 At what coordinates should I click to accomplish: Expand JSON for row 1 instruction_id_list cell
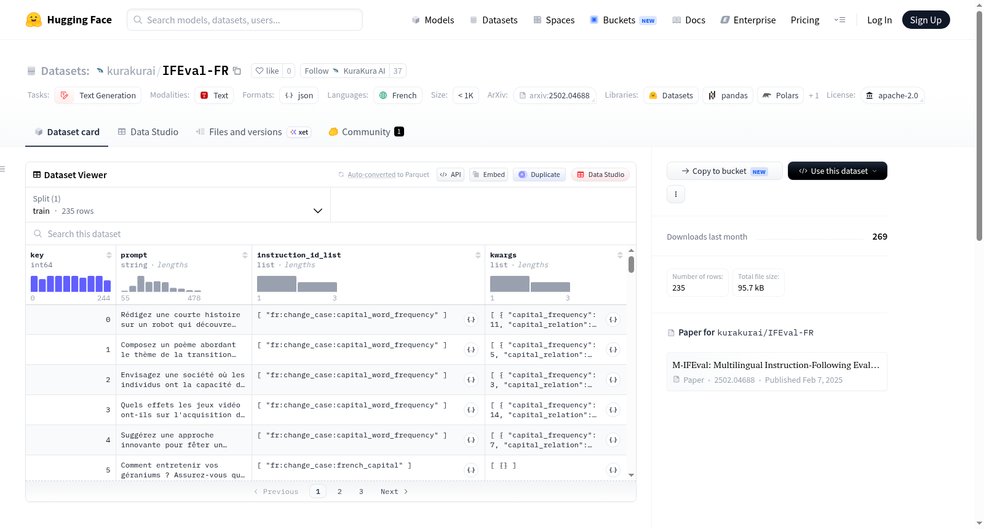coord(471,350)
